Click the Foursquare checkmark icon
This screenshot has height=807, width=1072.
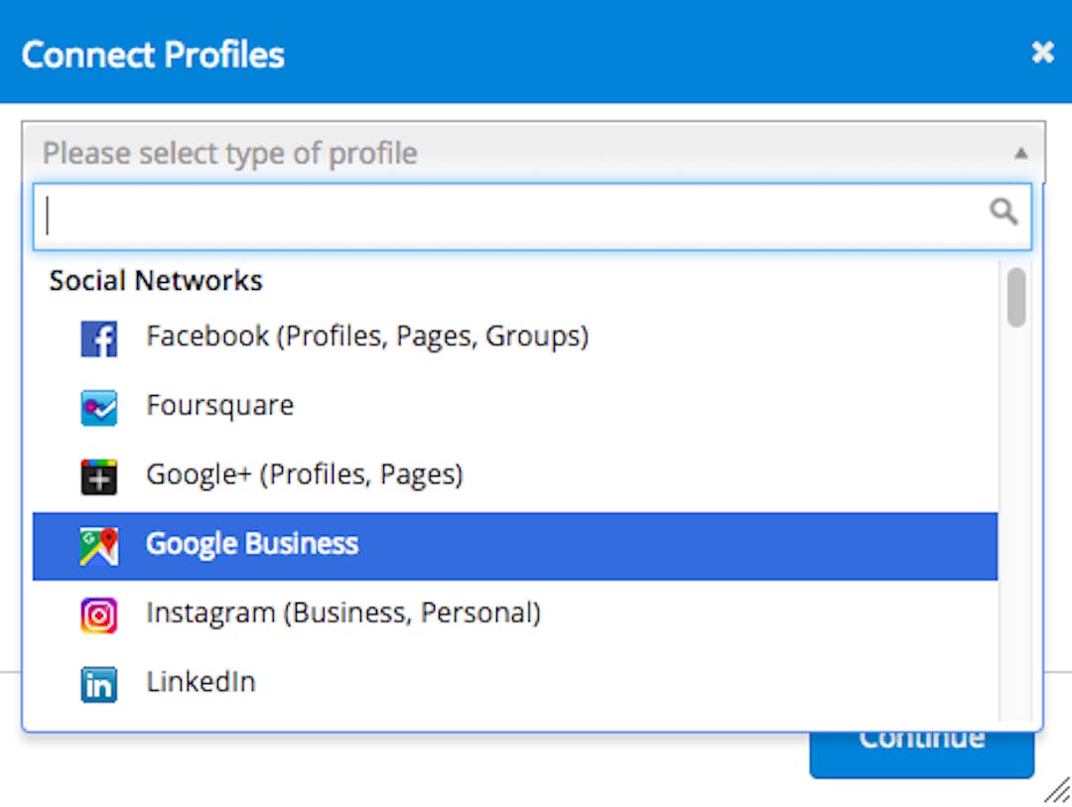(x=99, y=408)
